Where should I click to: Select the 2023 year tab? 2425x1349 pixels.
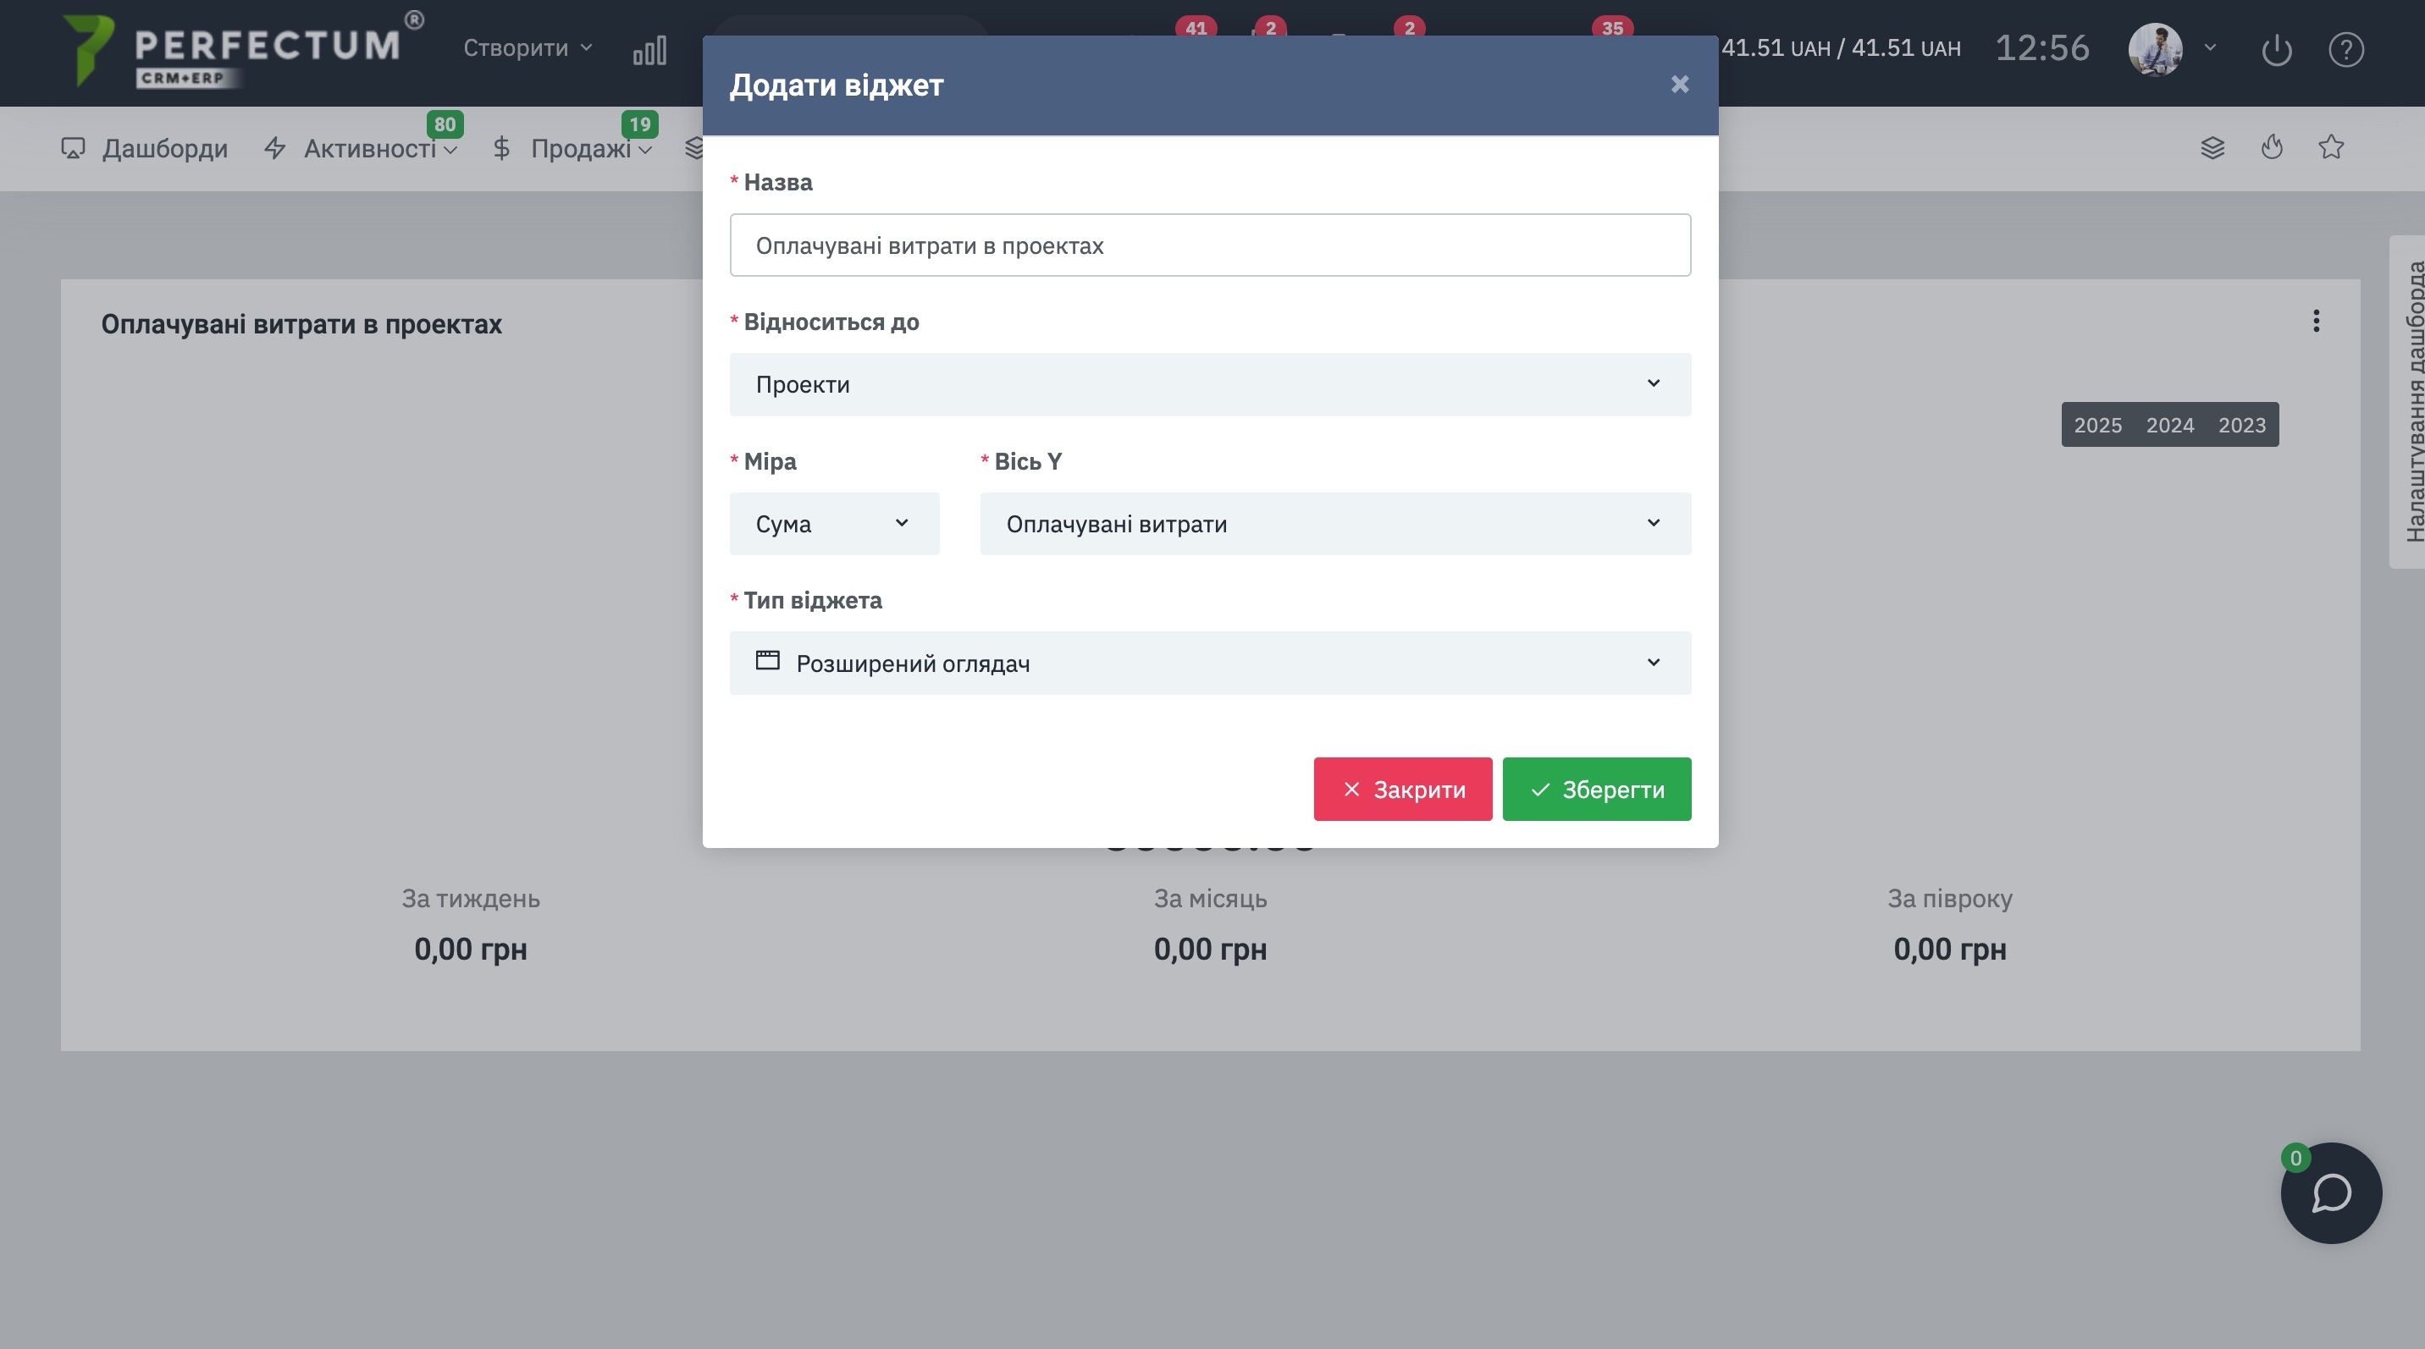point(2241,425)
